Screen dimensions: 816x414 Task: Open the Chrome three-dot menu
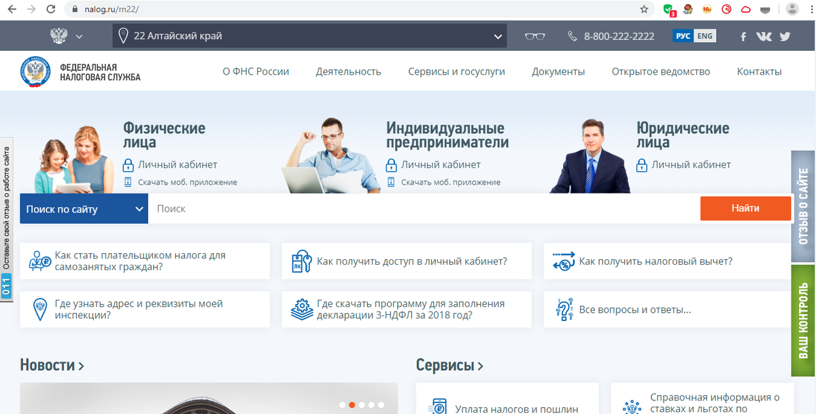click(x=809, y=10)
